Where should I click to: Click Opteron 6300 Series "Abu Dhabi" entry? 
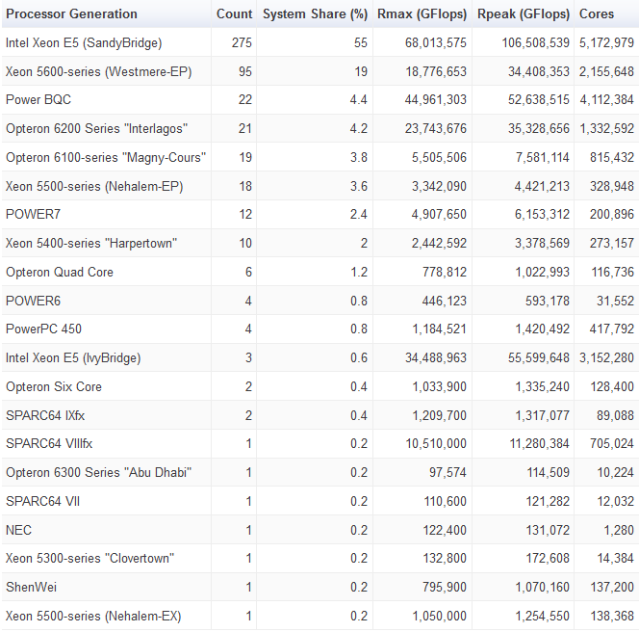pyautogui.click(x=98, y=472)
